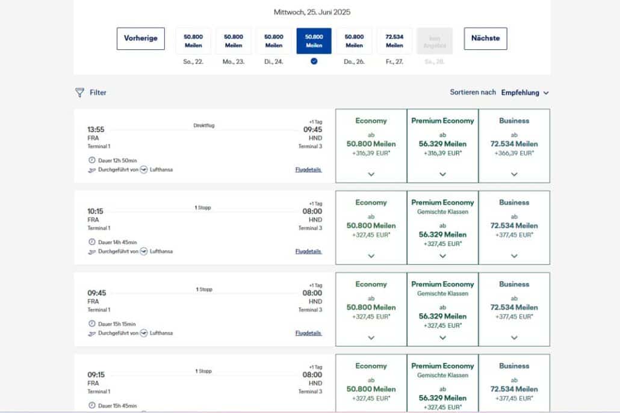Select the Business fare card on 09:45 flight
620x413 pixels.
click(514, 309)
